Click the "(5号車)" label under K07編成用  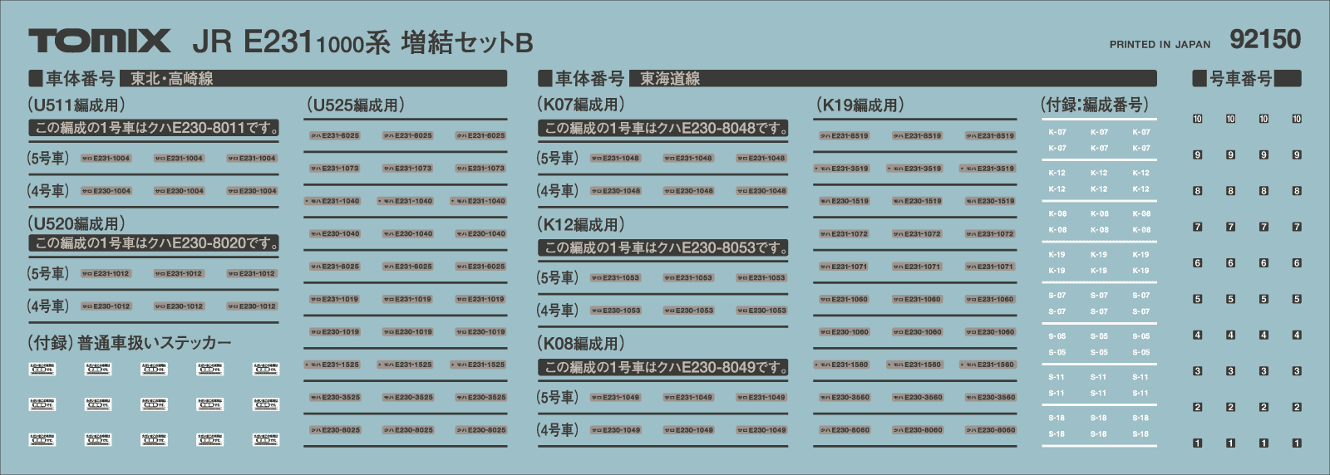pos(558,158)
